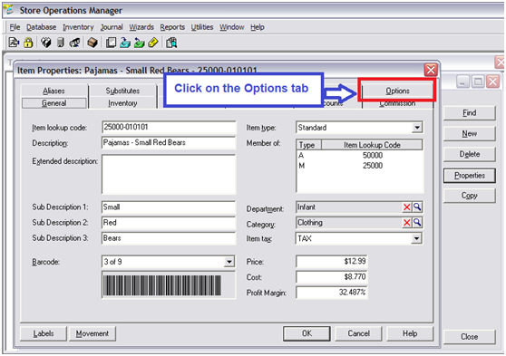Open the Database menu

pyautogui.click(x=42, y=27)
